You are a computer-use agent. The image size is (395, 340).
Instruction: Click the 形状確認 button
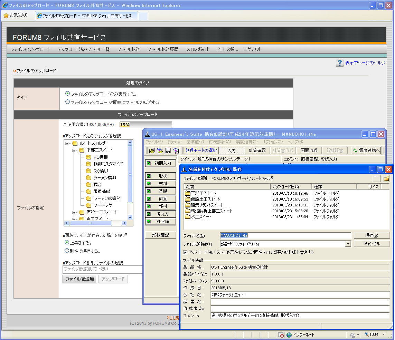pos(160,235)
